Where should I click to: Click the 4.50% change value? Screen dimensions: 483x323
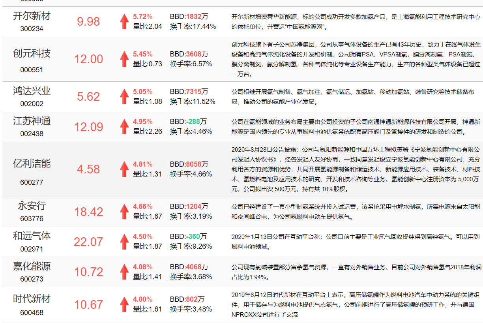[142, 237]
